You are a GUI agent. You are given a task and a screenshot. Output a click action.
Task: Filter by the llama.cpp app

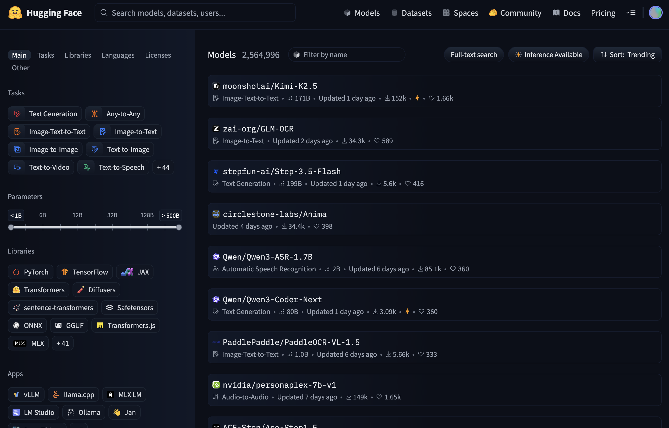pos(73,395)
